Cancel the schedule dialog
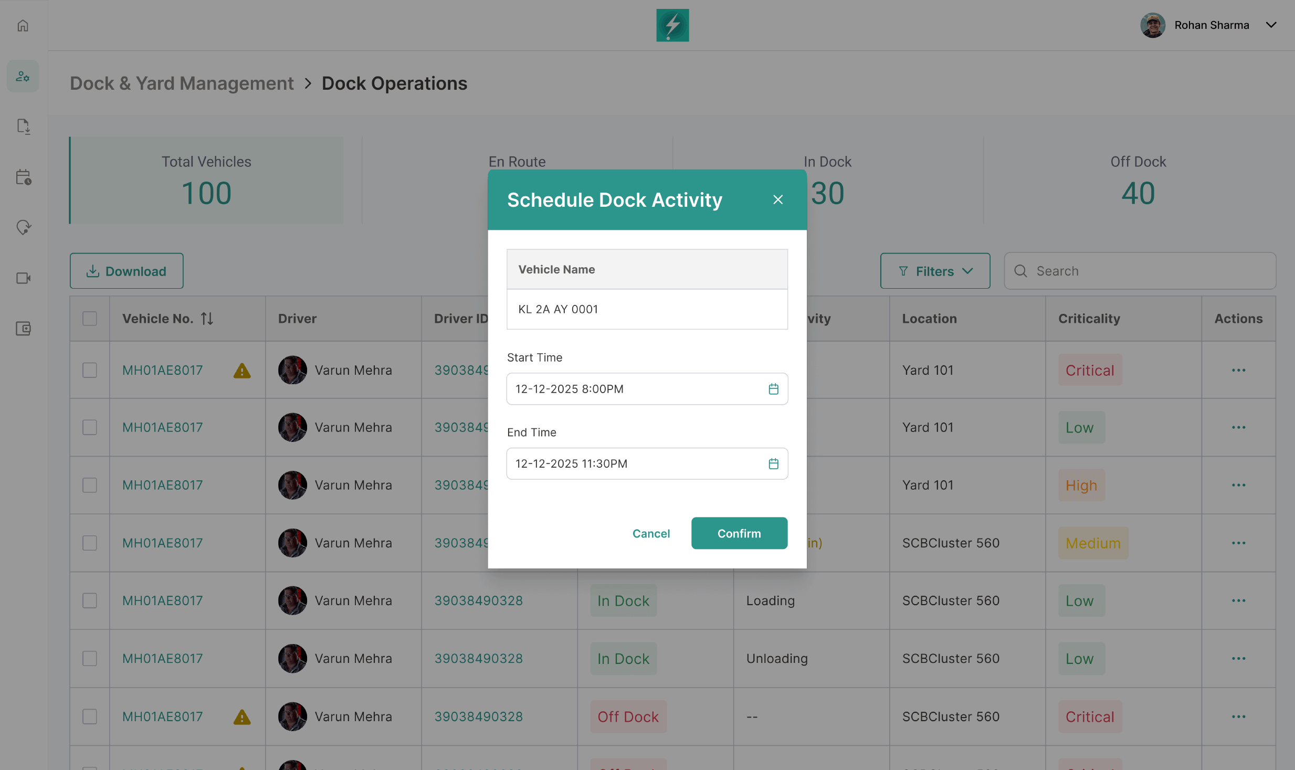Viewport: 1295px width, 770px height. pyautogui.click(x=651, y=533)
